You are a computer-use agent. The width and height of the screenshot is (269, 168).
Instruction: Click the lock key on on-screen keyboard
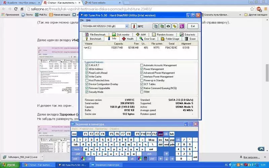point(77,149)
